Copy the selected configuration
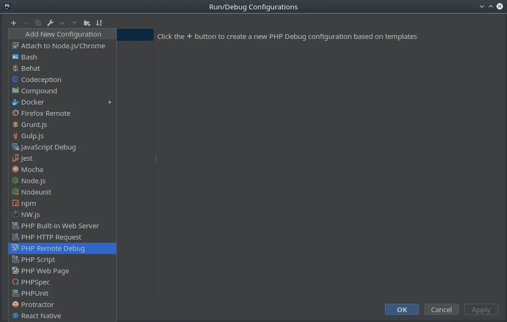The width and height of the screenshot is (507, 322). coord(38,23)
